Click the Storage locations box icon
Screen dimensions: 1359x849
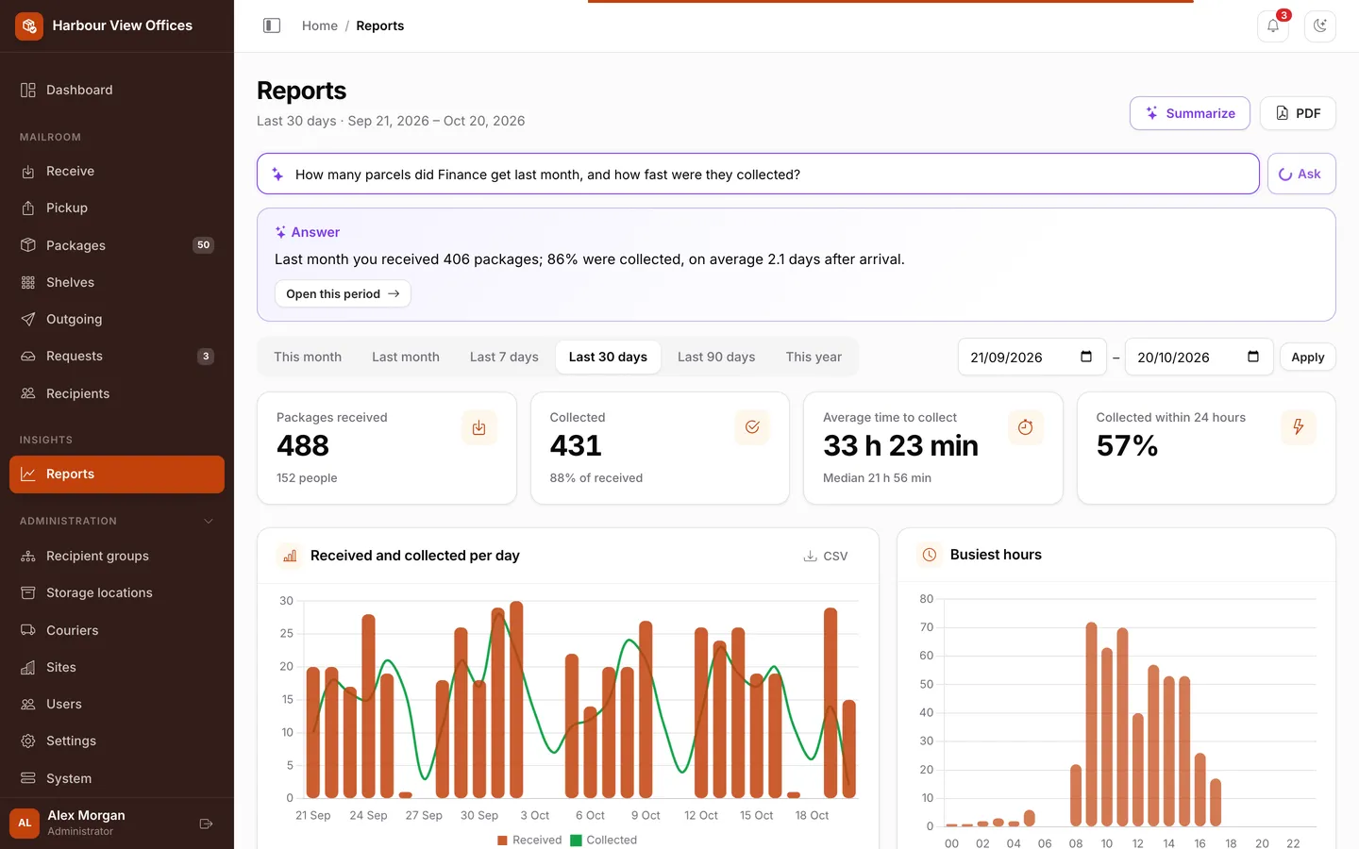click(x=28, y=592)
